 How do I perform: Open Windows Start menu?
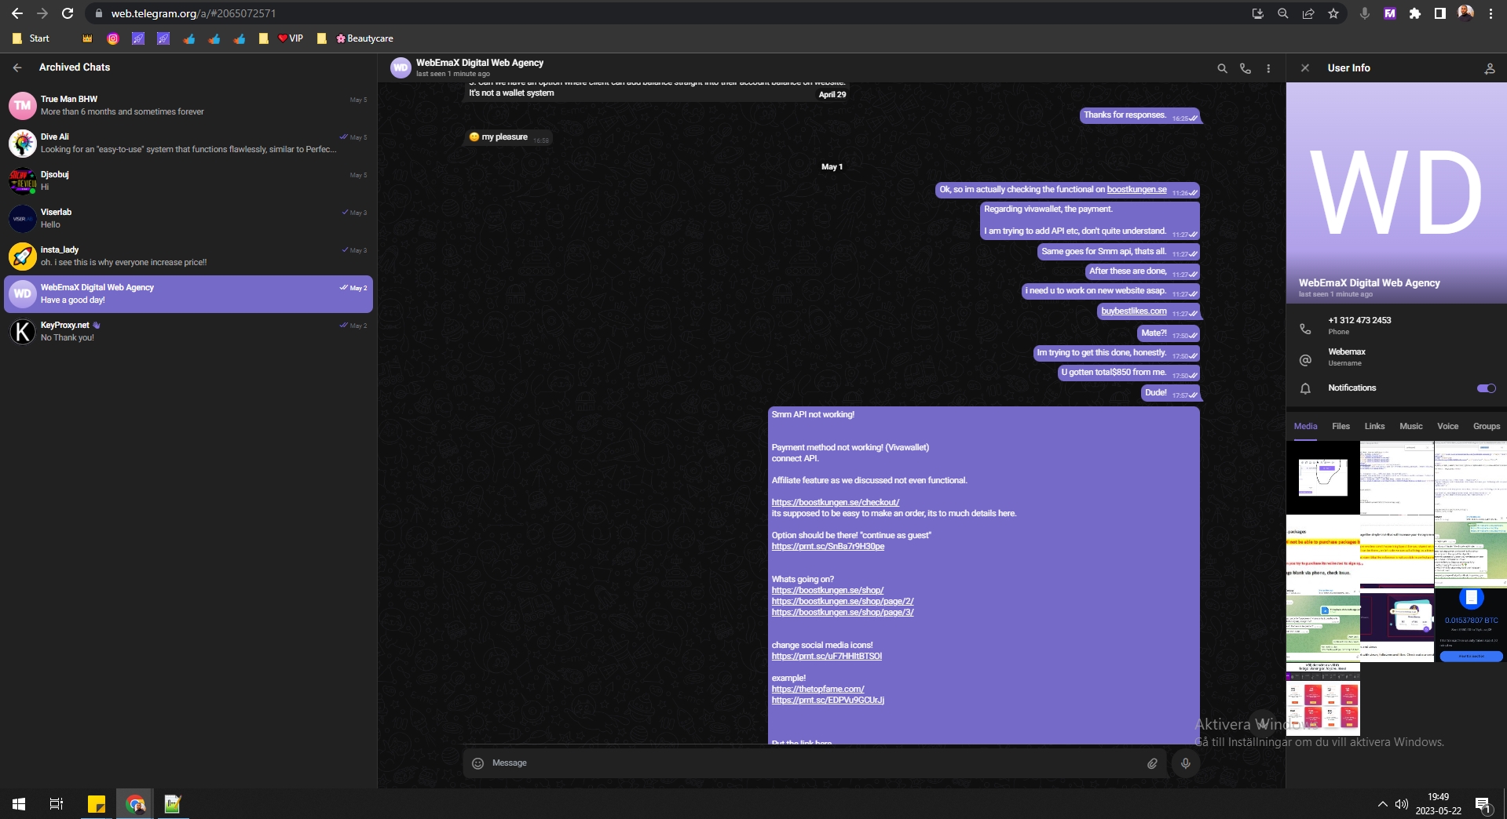pyautogui.click(x=19, y=804)
